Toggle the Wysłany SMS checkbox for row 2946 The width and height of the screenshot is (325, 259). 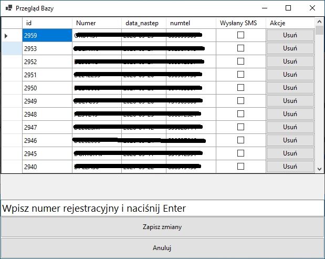240,140
